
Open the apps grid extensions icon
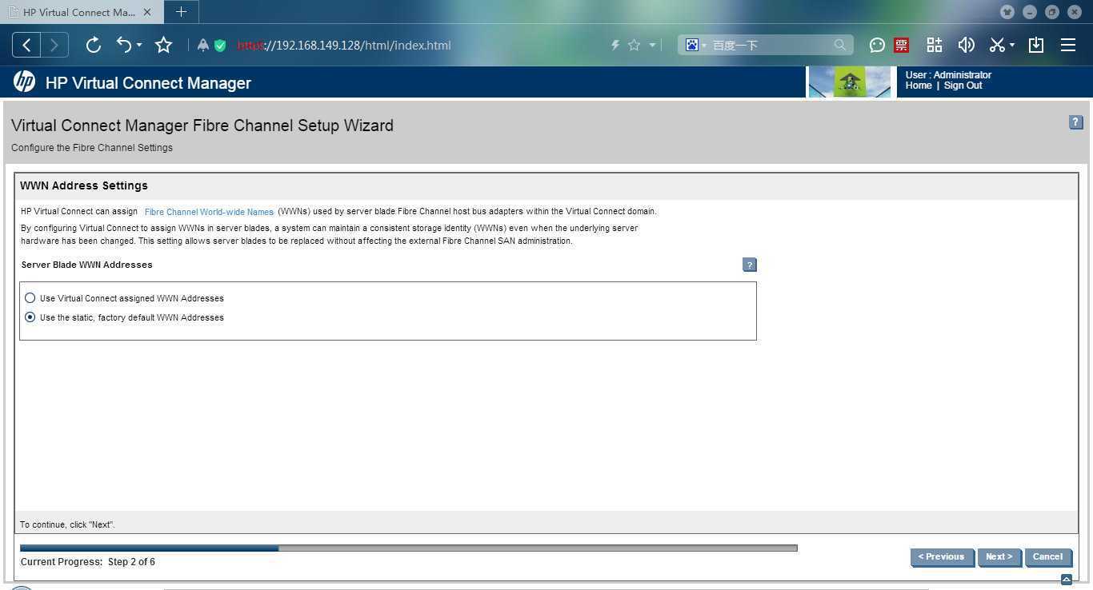tap(934, 45)
